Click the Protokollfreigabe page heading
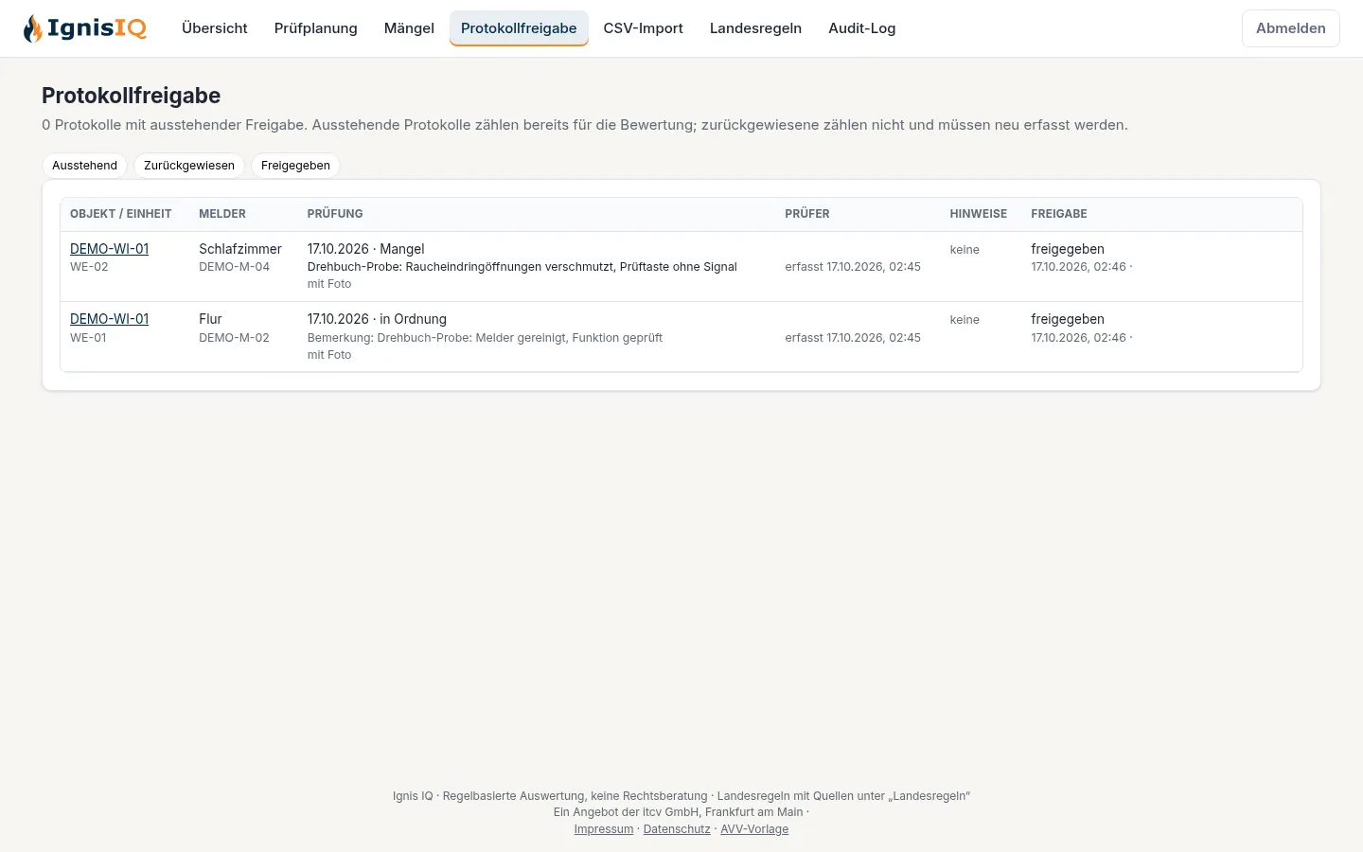Viewport: 1363px width, 852px height. coord(132,96)
